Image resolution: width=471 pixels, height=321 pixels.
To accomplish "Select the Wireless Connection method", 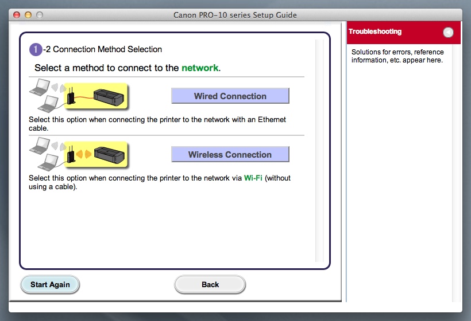I will [x=230, y=155].
